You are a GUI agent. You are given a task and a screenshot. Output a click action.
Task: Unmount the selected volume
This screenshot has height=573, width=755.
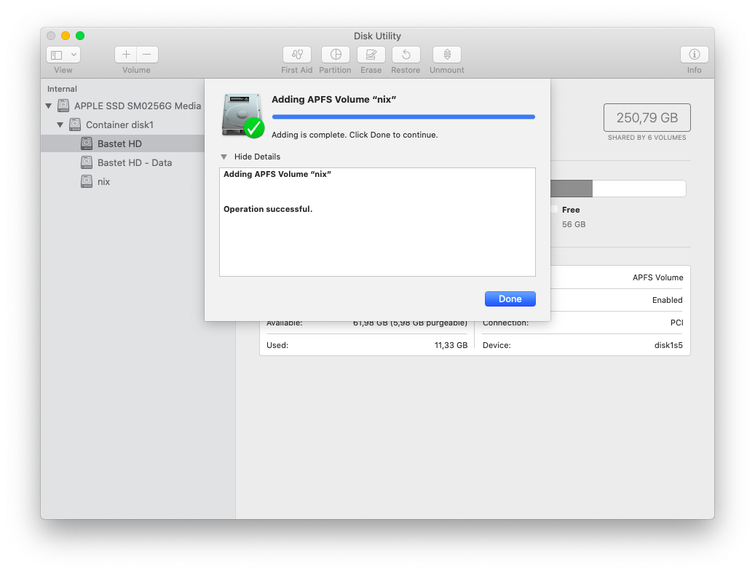point(447,55)
